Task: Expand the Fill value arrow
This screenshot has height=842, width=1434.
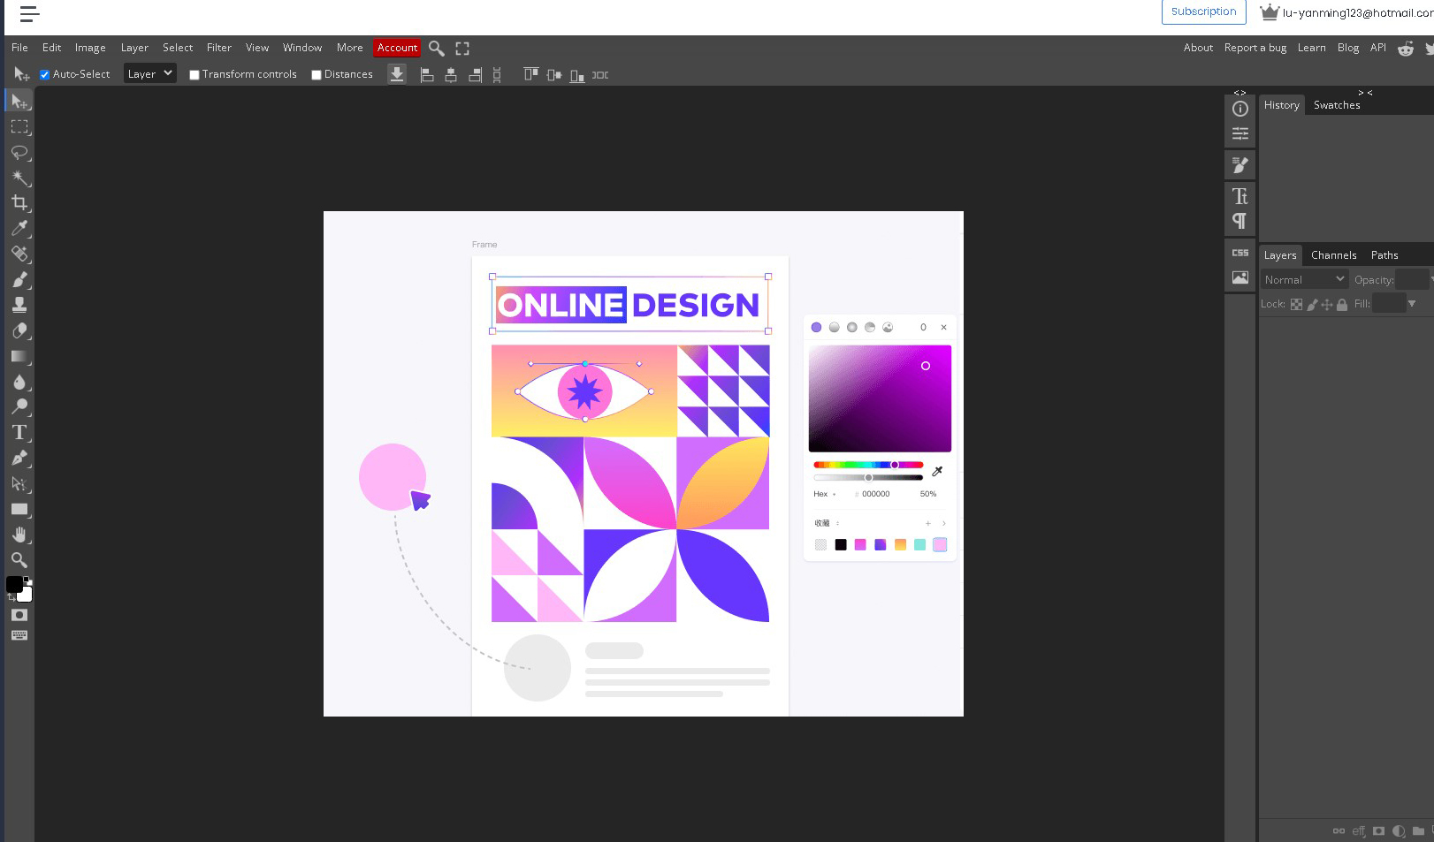Action: pyautogui.click(x=1412, y=304)
